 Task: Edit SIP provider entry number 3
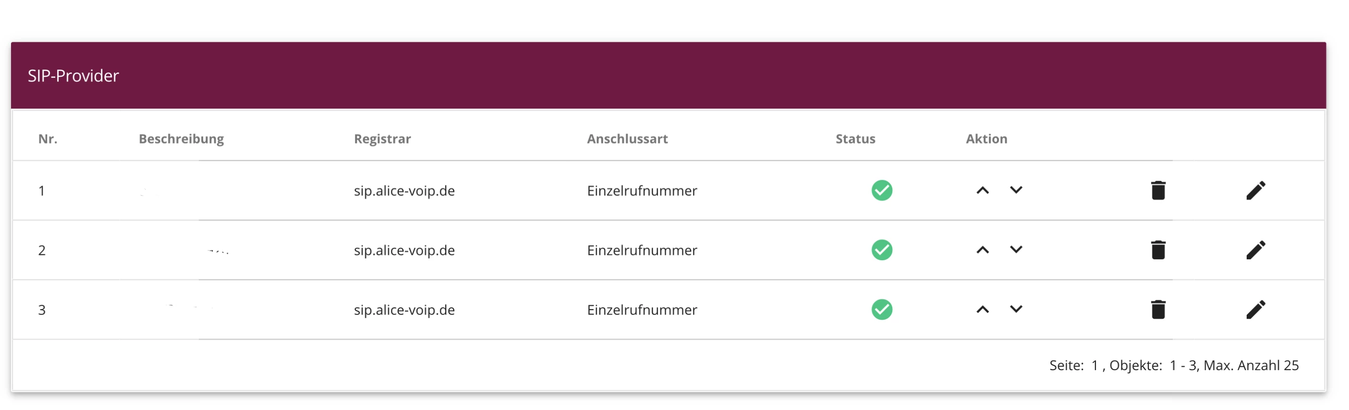(x=1255, y=310)
